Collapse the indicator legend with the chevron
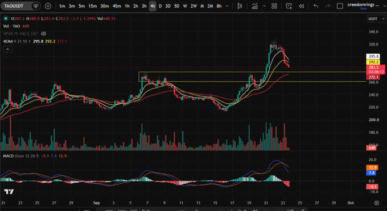Viewport: 387px width, 211px height. click(x=7, y=49)
